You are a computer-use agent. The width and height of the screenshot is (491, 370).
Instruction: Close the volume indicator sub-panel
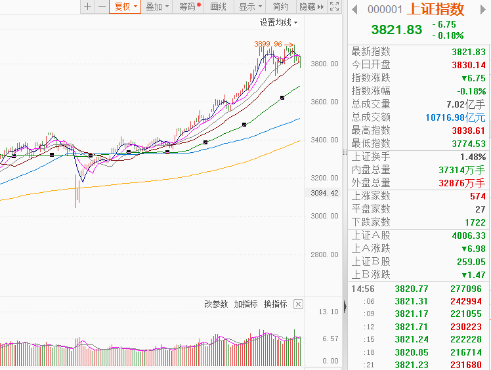coord(298,304)
